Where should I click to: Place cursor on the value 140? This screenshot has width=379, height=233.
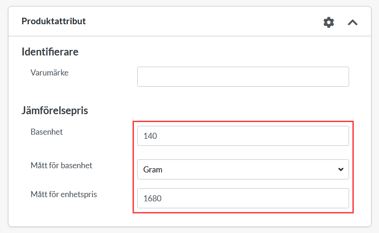point(150,136)
